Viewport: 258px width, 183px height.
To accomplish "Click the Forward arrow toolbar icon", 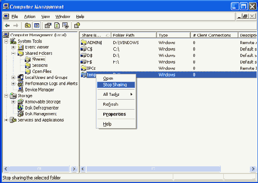I will (16, 26).
